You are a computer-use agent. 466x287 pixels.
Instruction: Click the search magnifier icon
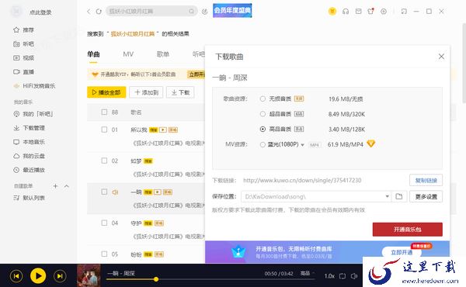pyautogui.click(x=191, y=12)
